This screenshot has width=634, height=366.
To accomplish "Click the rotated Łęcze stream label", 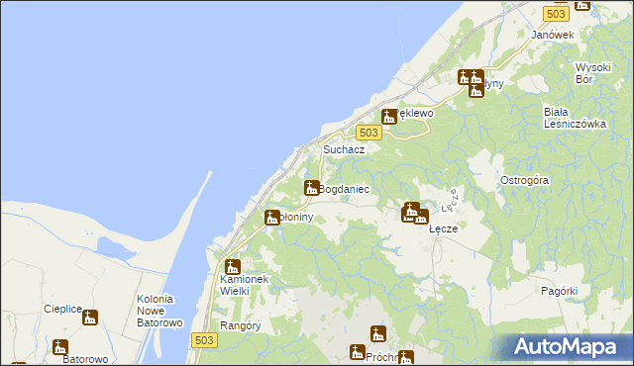I will [x=450, y=201].
